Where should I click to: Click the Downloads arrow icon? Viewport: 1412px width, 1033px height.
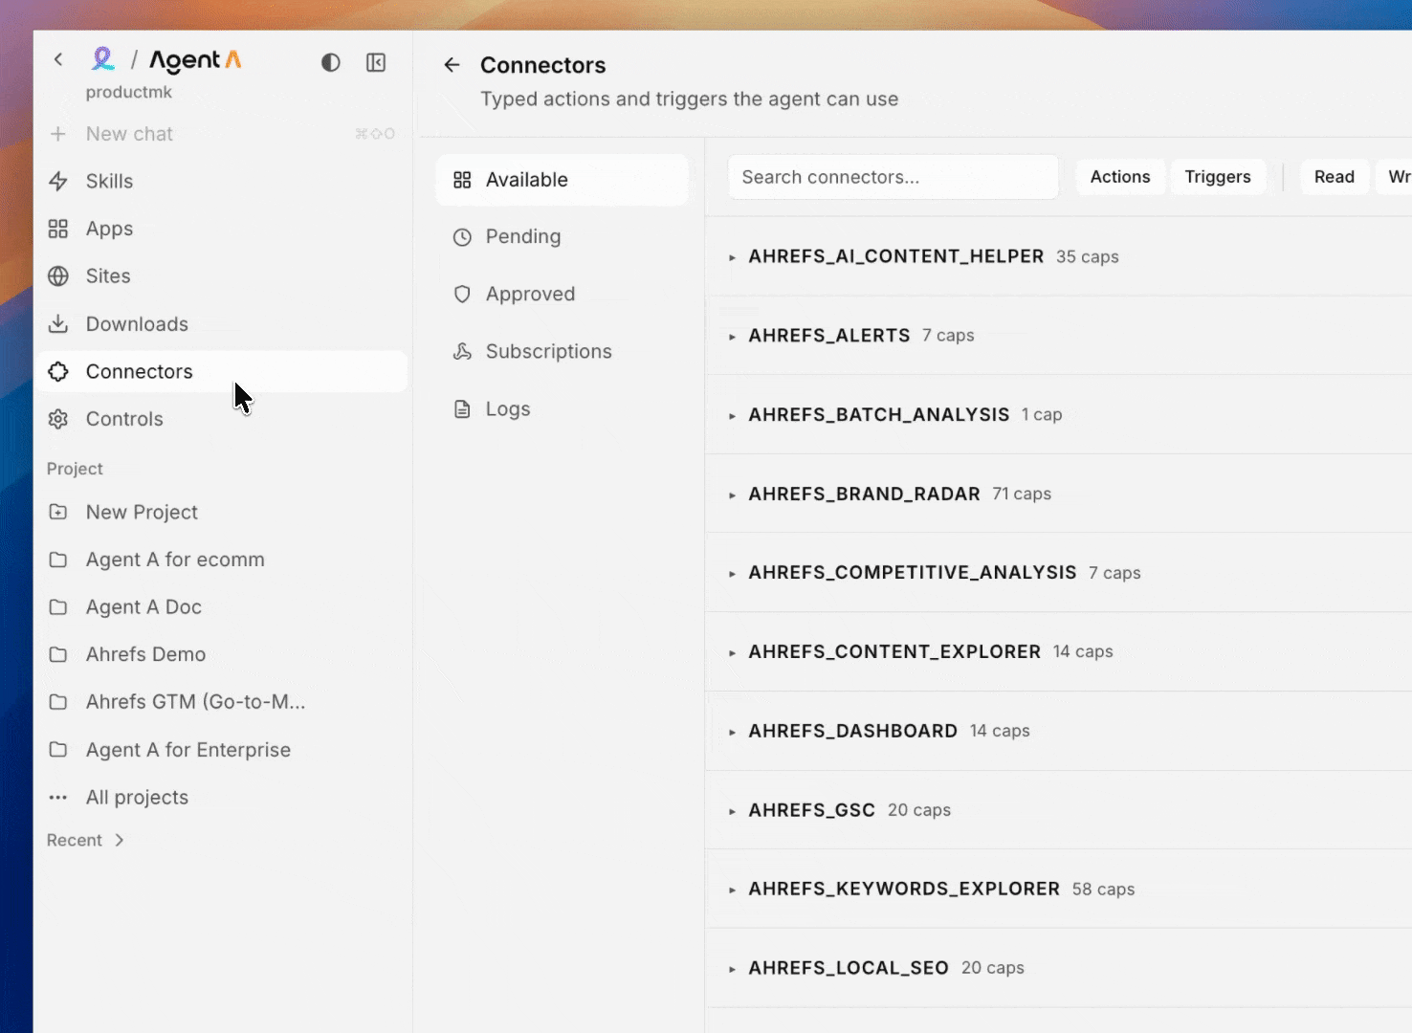(58, 324)
